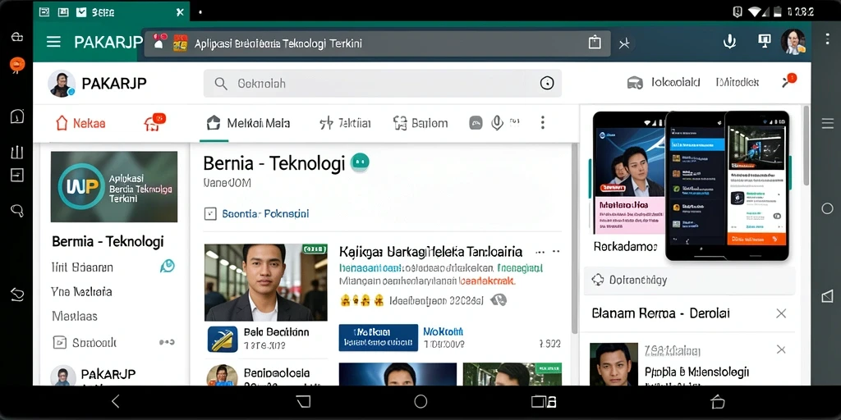Click the Rockadamoa caption under phones image
Screen dimensions: 841x420
pos(625,246)
